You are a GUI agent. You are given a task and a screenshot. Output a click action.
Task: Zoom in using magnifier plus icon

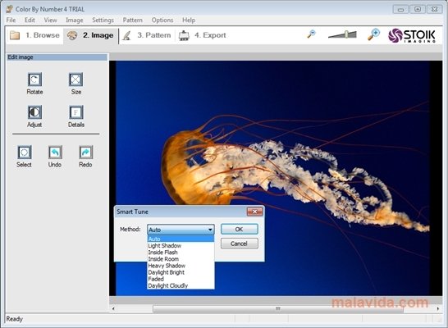373,34
